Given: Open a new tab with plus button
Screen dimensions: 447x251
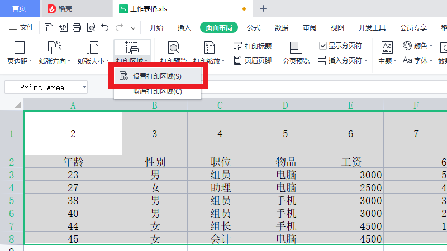Looking at the screenshot, I should click(263, 8).
